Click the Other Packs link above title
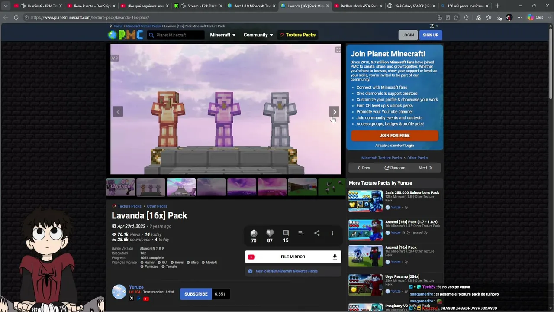The image size is (554, 312). click(157, 206)
